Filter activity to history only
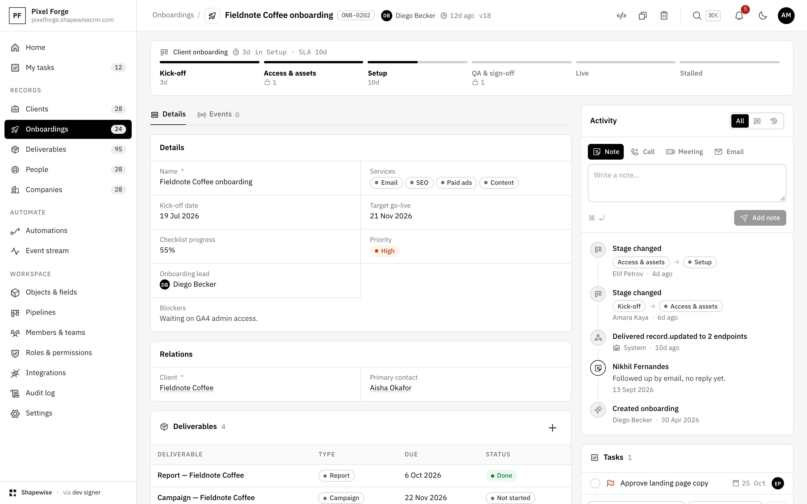This screenshot has height=504, width=807. pos(774,121)
